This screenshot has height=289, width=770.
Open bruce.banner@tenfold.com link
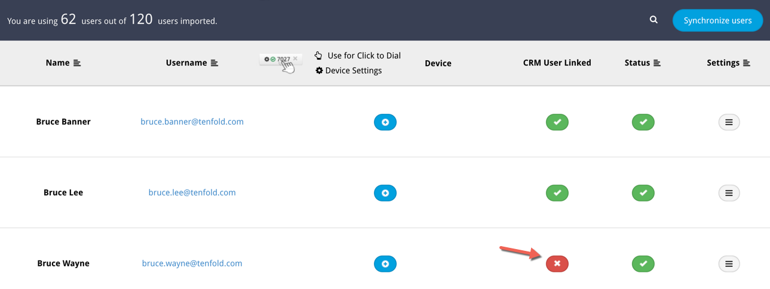(x=192, y=122)
